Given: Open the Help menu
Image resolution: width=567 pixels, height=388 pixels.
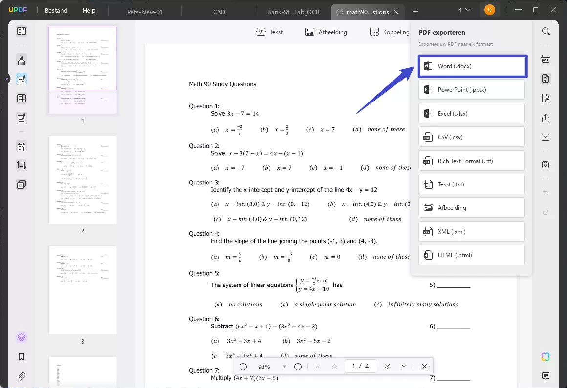Looking at the screenshot, I should (x=89, y=10).
